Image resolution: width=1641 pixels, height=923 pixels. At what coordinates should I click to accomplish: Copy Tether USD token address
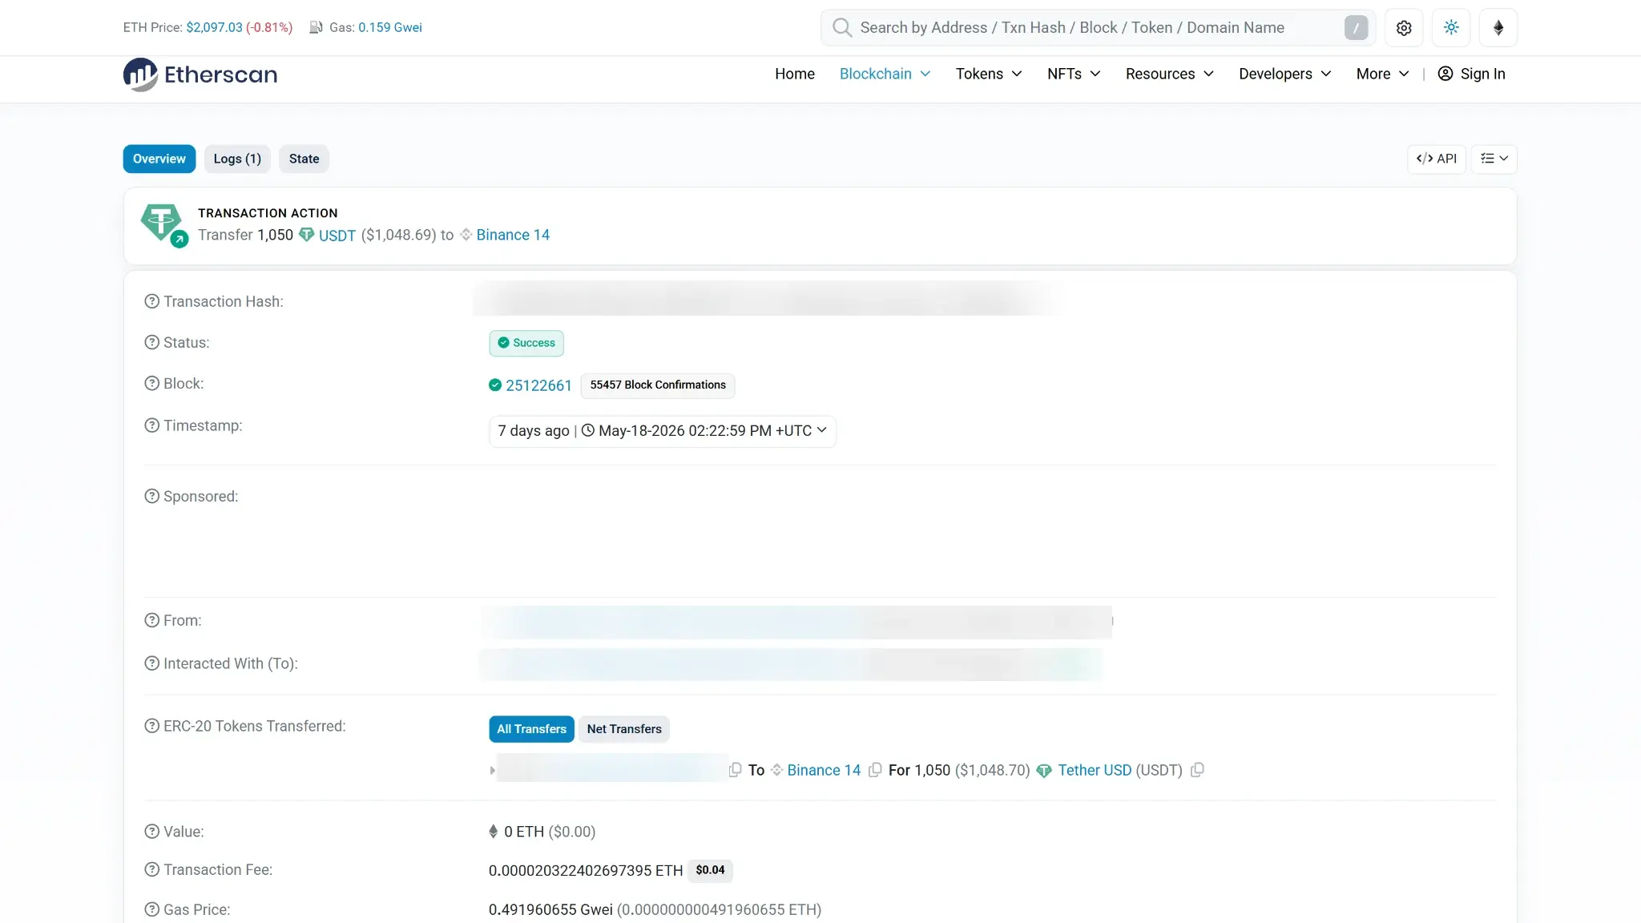1197,770
